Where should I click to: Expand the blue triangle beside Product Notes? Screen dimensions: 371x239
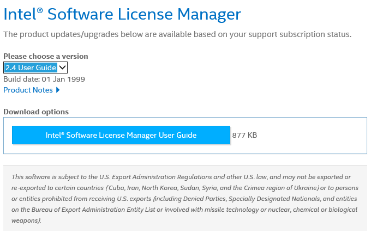click(58, 90)
